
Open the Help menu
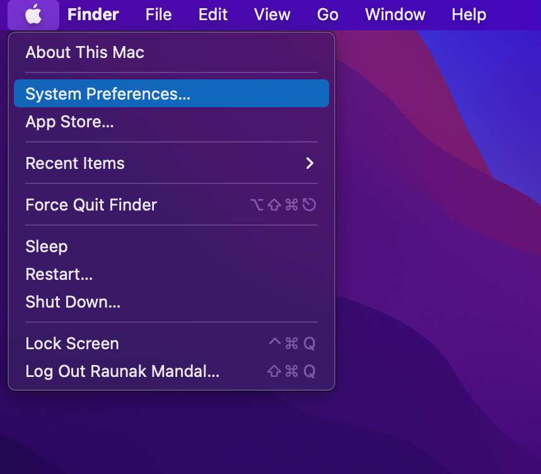coord(469,14)
